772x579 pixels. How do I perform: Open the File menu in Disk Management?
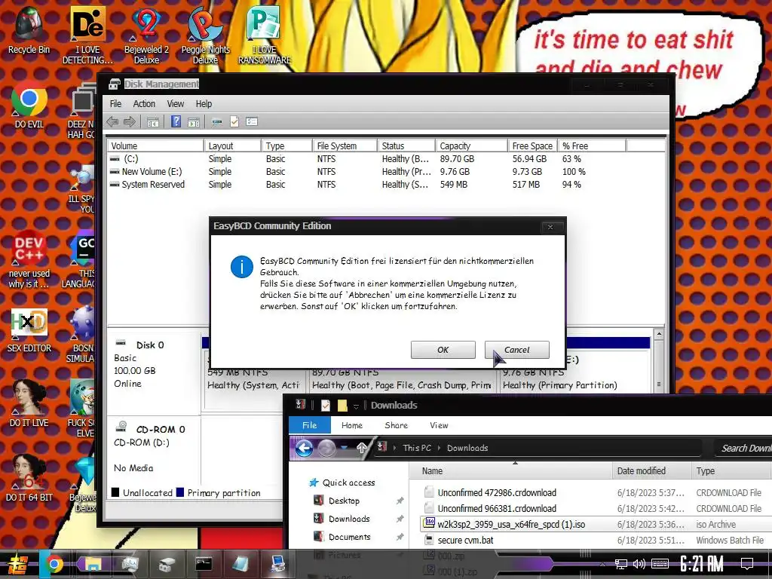pos(115,104)
